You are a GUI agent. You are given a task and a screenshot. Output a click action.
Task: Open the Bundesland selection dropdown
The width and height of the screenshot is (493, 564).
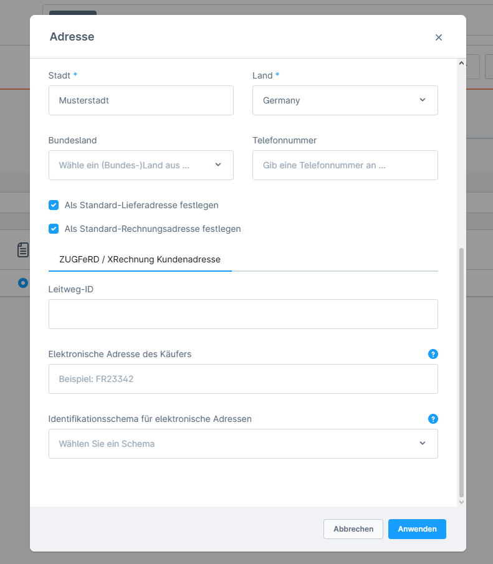(x=141, y=165)
